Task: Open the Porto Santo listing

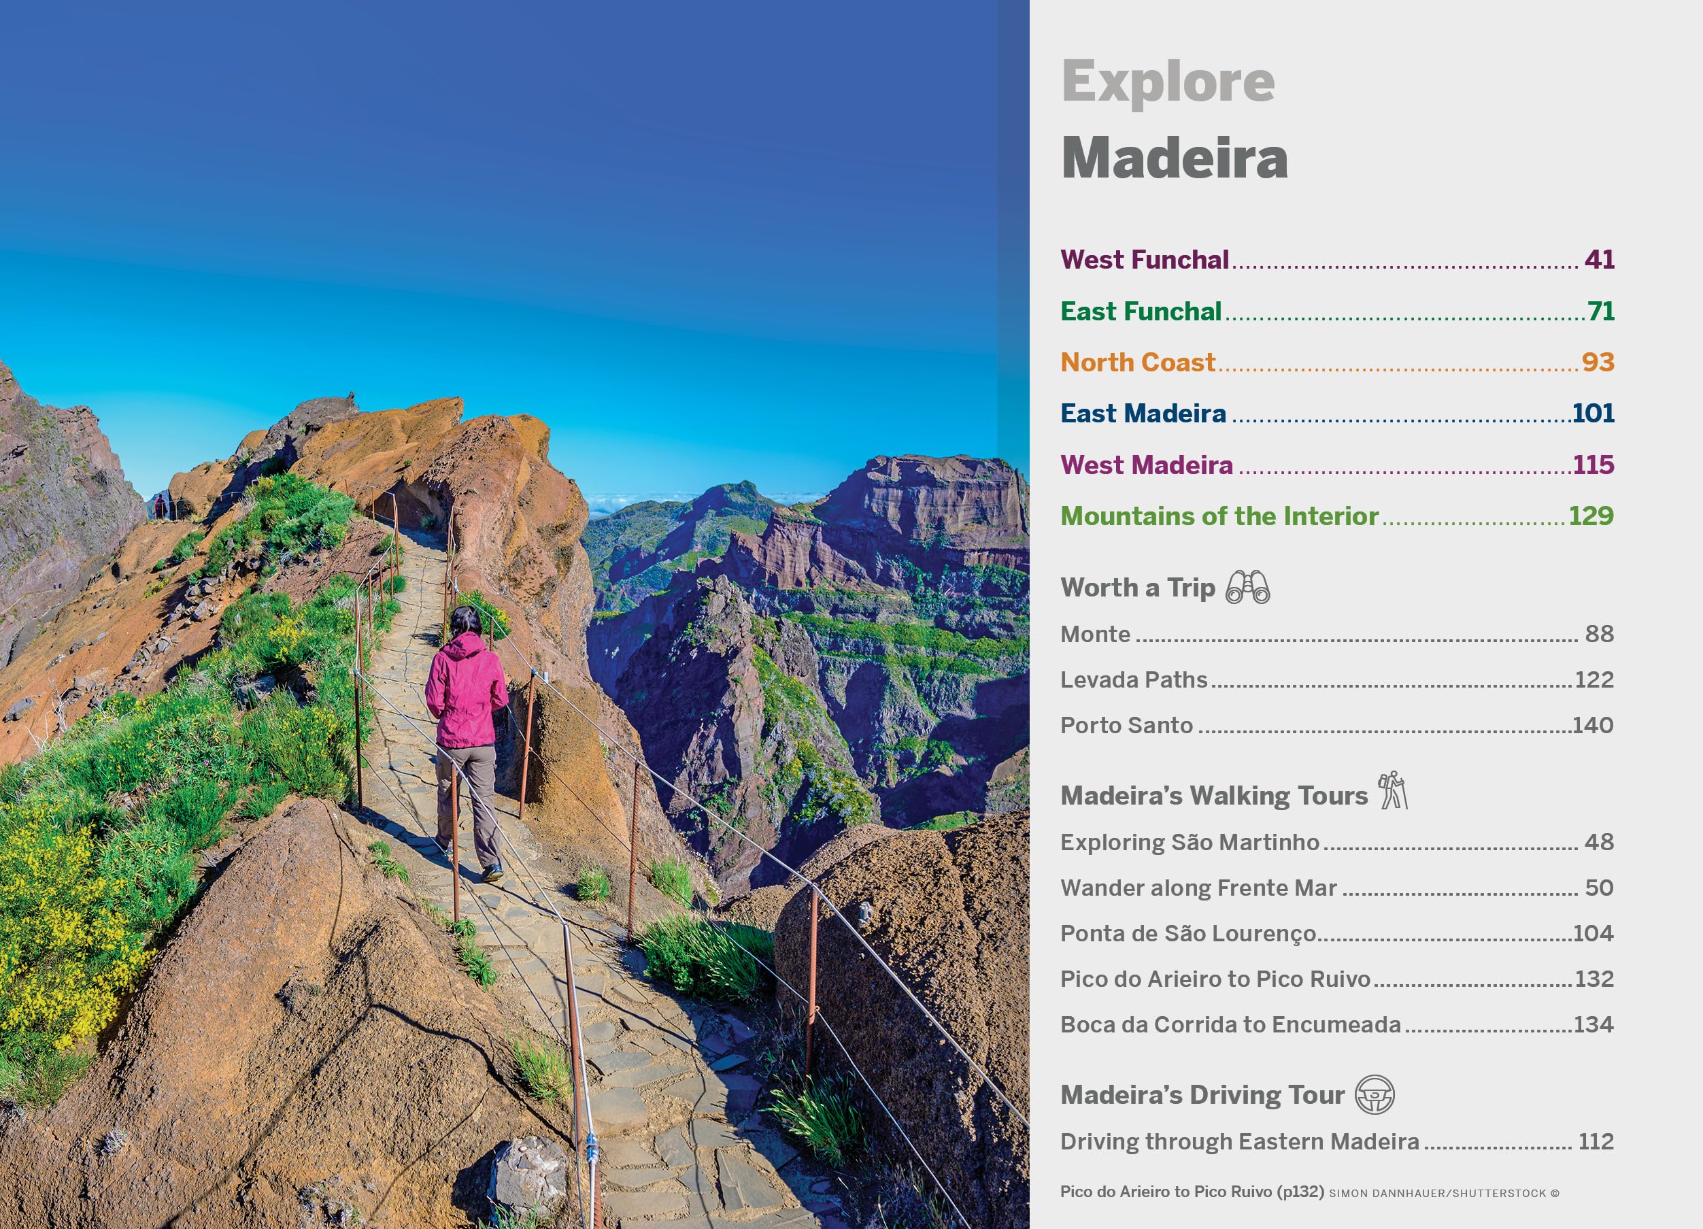Action: click(1336, 725)
